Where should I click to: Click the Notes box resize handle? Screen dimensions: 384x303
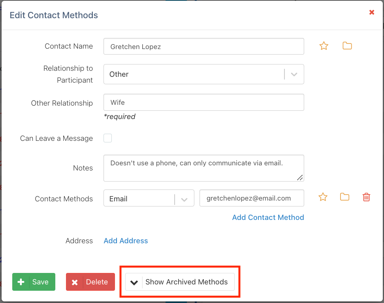point(300,178)
